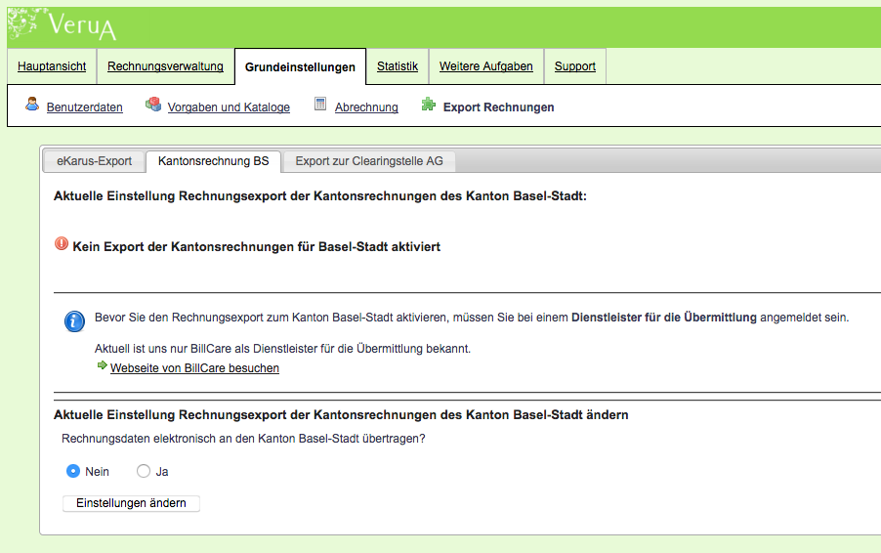Switch to eKarus-Export tab
Image resolution: width=881 pixels, height=553 pixels.
94,161
